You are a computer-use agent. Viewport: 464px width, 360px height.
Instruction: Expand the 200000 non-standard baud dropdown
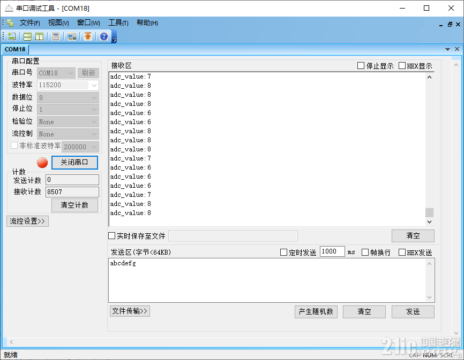click(x=94, y=147)
